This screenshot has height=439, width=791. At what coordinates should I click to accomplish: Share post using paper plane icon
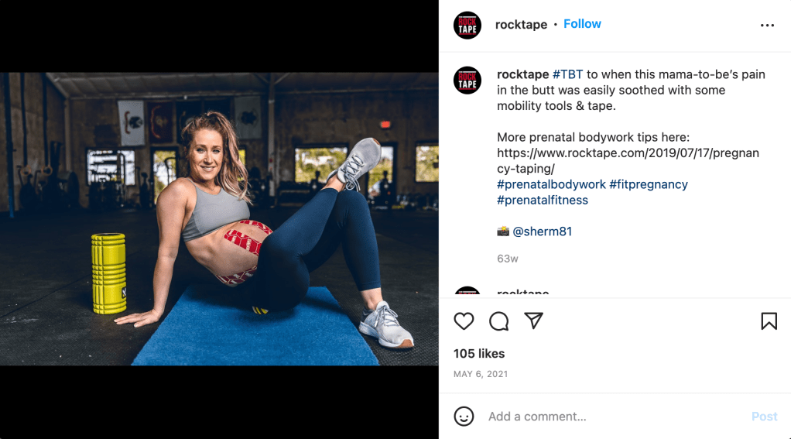click(533, 321)
